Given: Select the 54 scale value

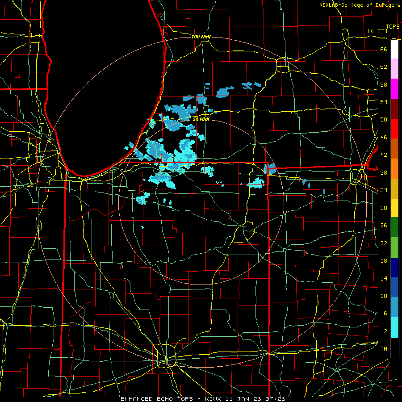Looking at the screenshot, I should pyautogui.click(x=384, y=102).
